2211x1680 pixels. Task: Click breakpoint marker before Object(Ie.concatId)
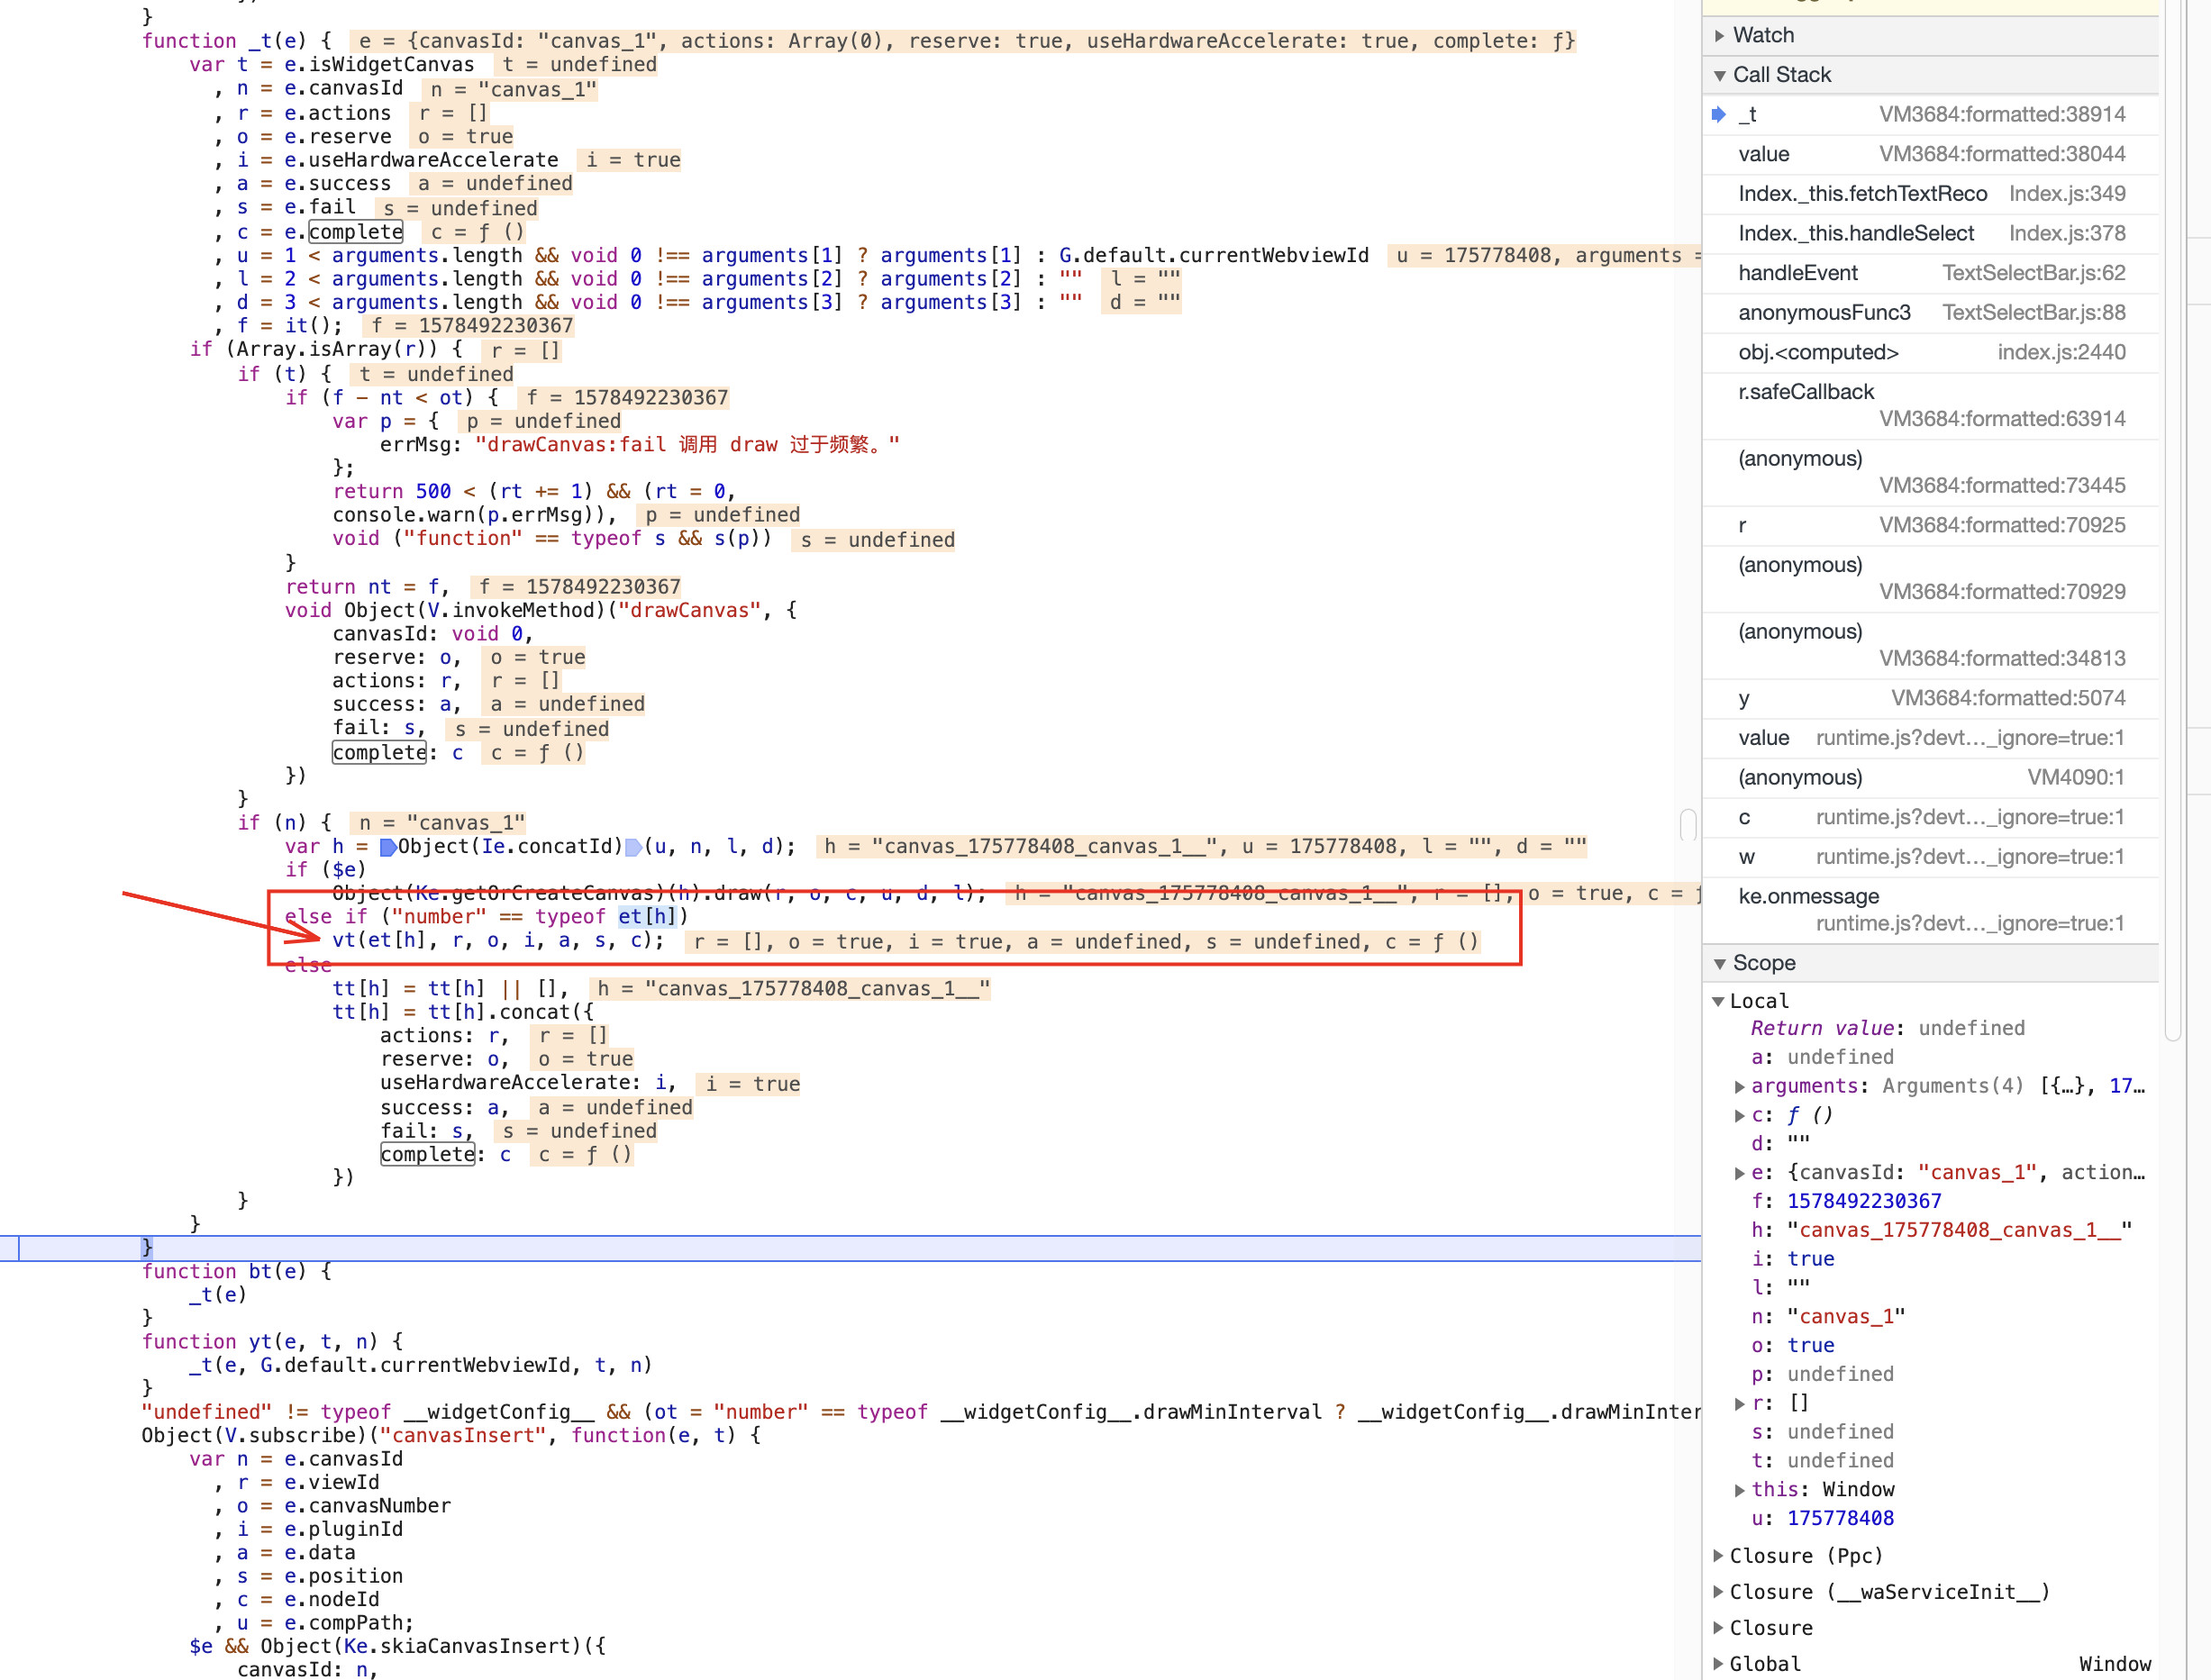[387, 847]
